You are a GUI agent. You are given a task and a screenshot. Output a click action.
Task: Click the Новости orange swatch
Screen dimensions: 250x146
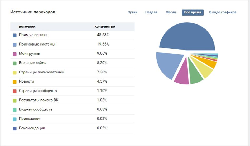[x=15, y=82]
